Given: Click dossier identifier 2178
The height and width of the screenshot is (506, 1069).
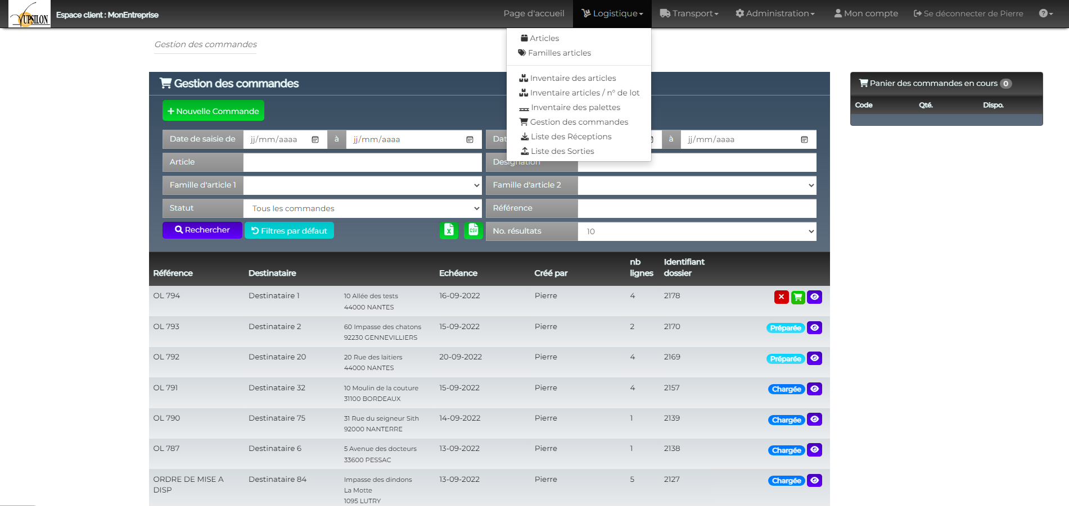Looking at the screenshot, I should pos(671,296).
